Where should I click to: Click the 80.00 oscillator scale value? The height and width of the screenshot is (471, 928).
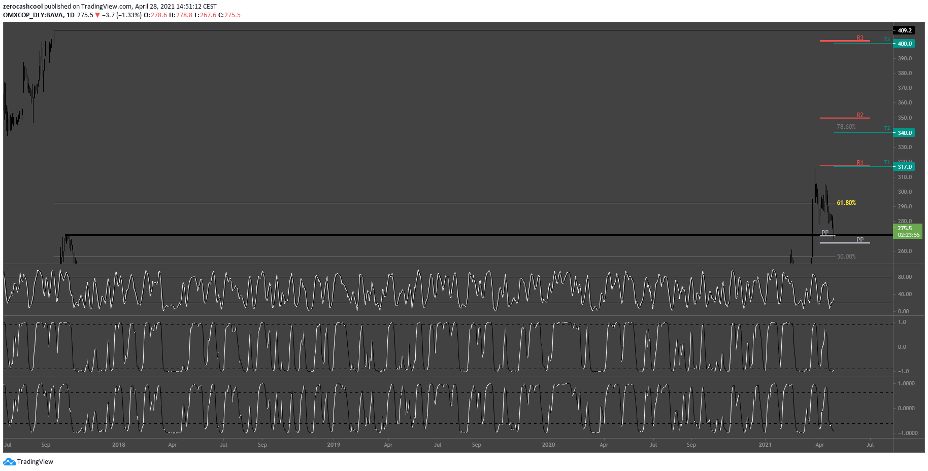(905, 277)
